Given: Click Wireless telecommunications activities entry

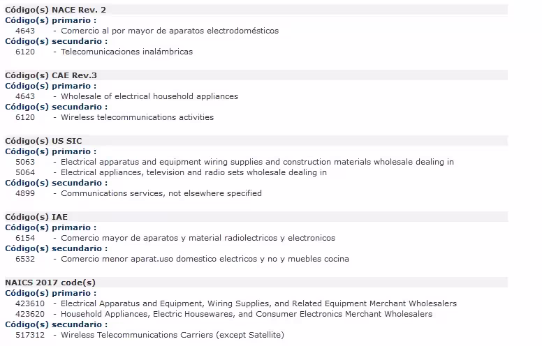Looking at the screenshot, I should tap(137, 117).
